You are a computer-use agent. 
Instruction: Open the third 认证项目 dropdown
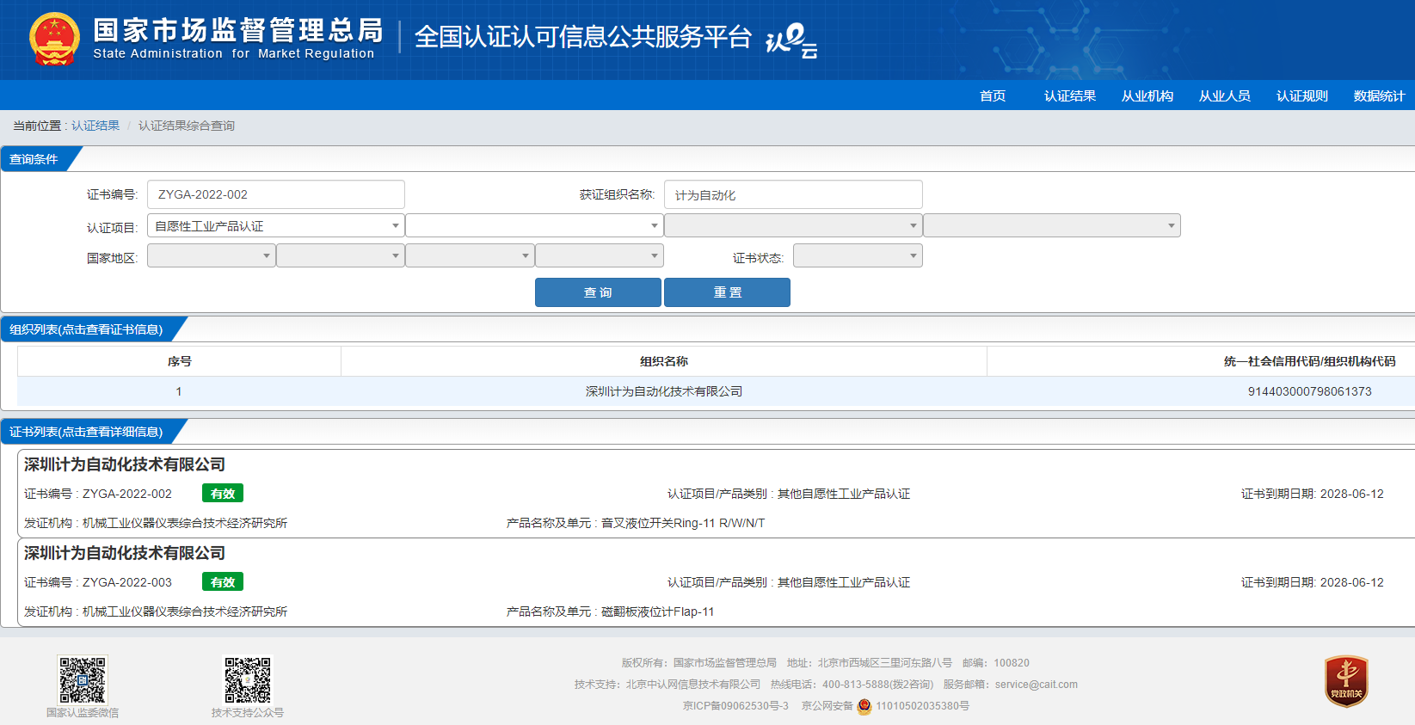793,225
